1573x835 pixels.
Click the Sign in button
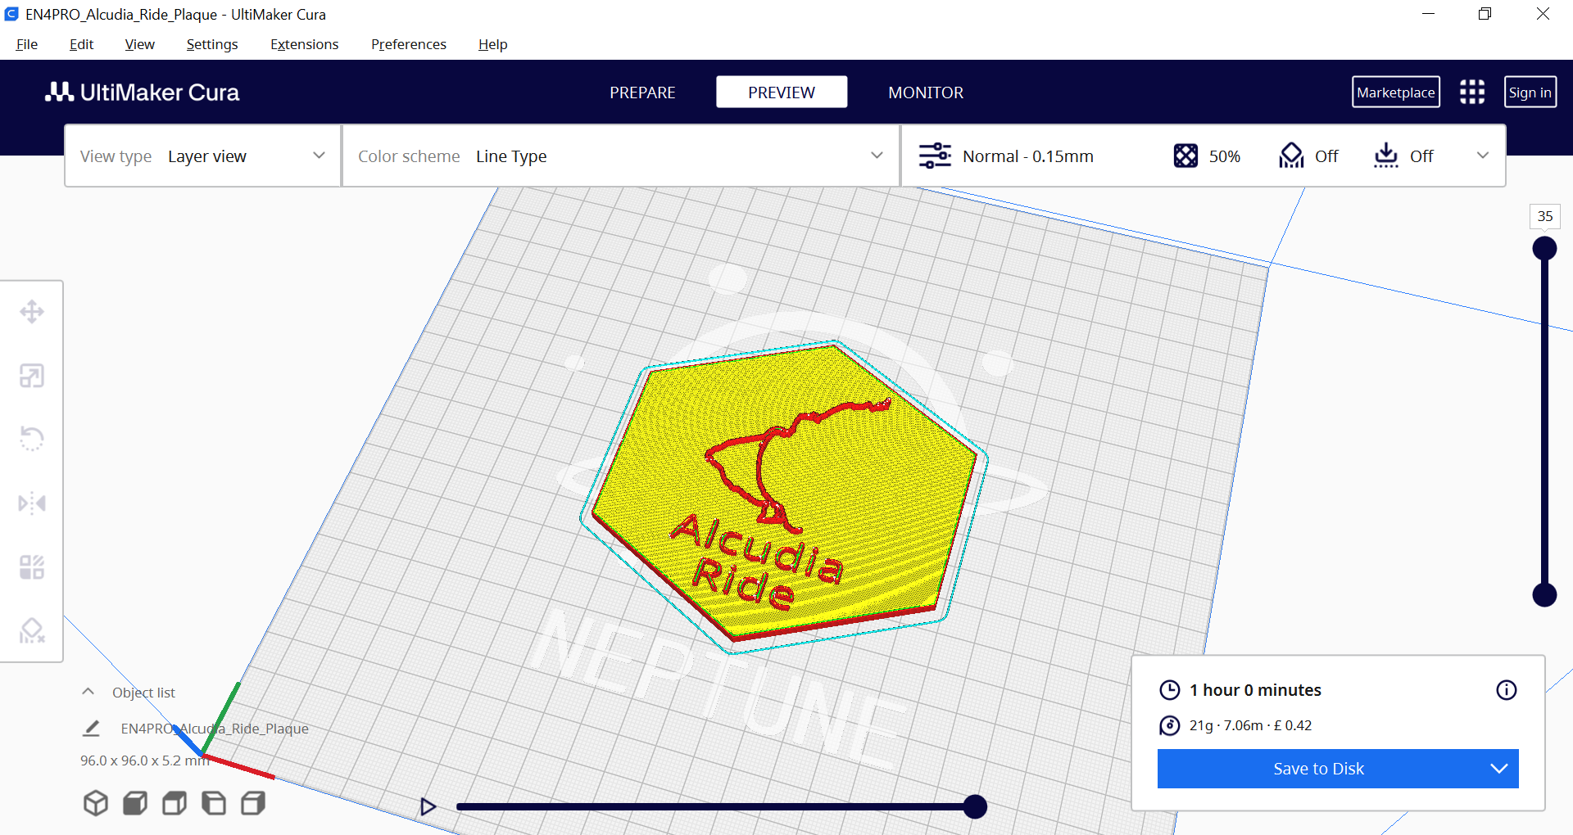[x=1530, y=93]
